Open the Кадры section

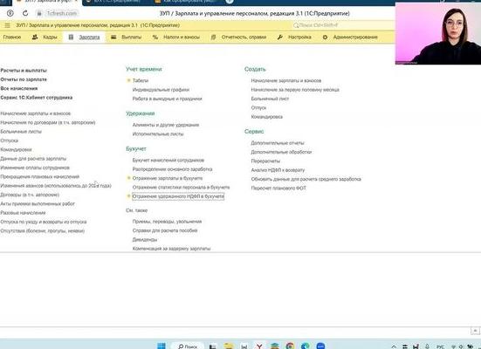pyautogui.click(x=50, y=38)
